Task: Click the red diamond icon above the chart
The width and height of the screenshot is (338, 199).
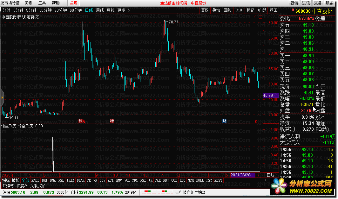Action: [256, 17]
